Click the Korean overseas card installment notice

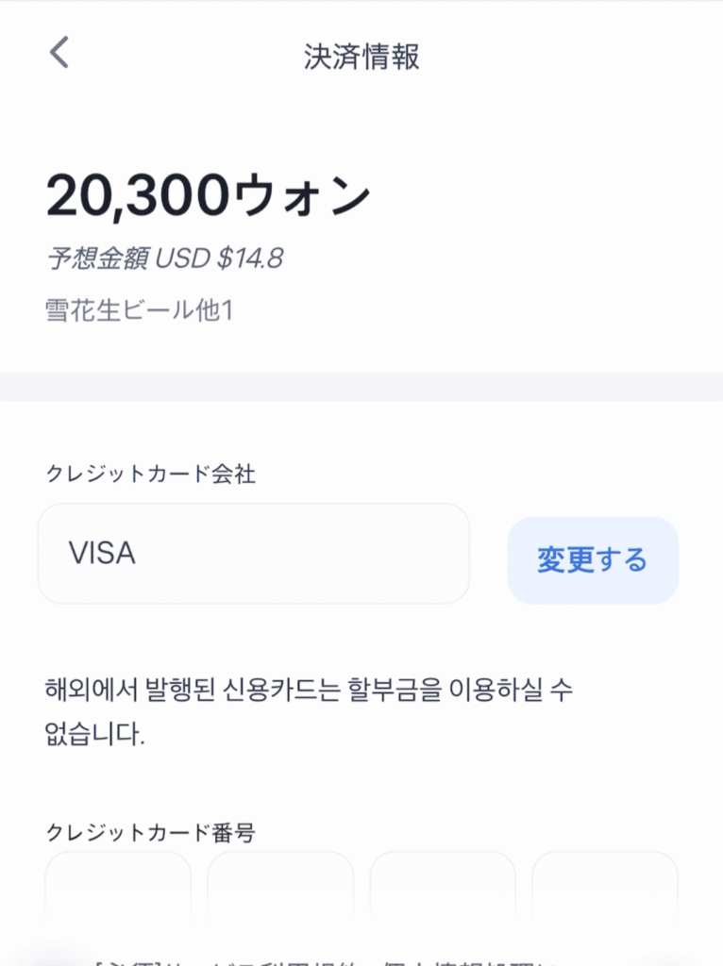(x=309, y=690)
